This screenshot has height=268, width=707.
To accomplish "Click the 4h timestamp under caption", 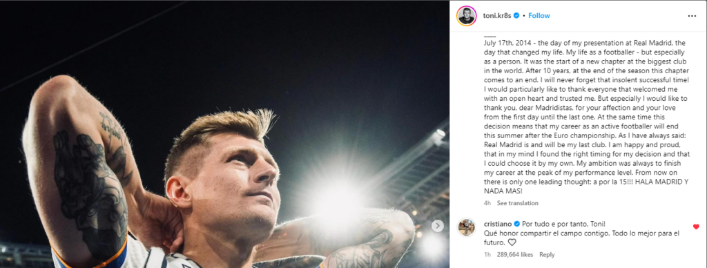I will coord(487,203).
